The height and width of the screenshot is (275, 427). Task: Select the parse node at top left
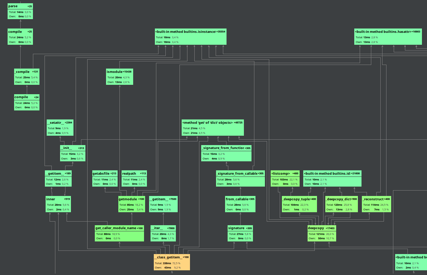(x=20, y=11)
